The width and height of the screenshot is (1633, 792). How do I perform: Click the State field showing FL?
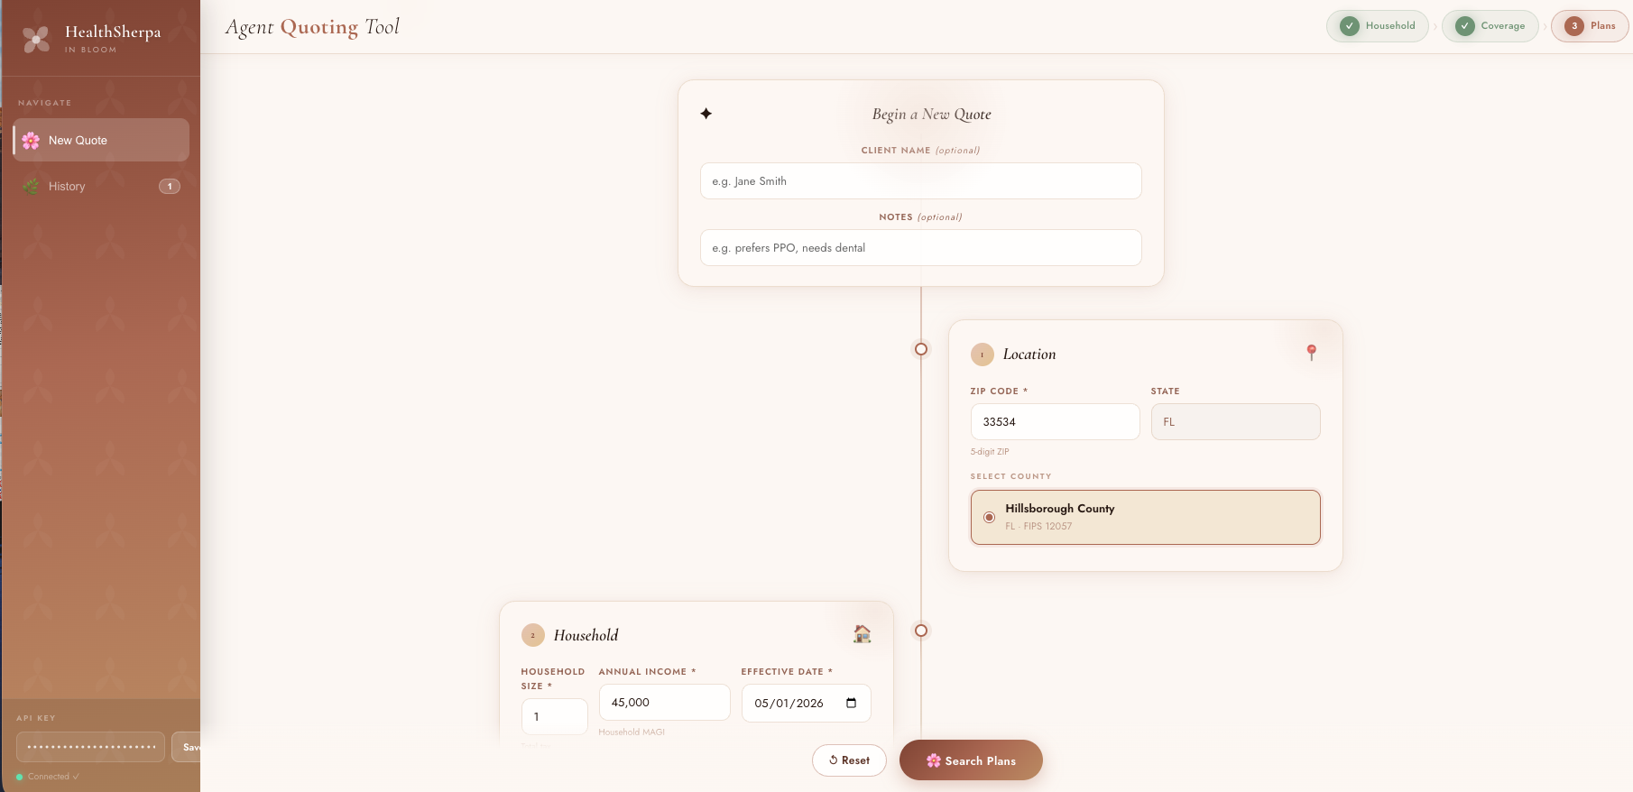coord(1235,422)
